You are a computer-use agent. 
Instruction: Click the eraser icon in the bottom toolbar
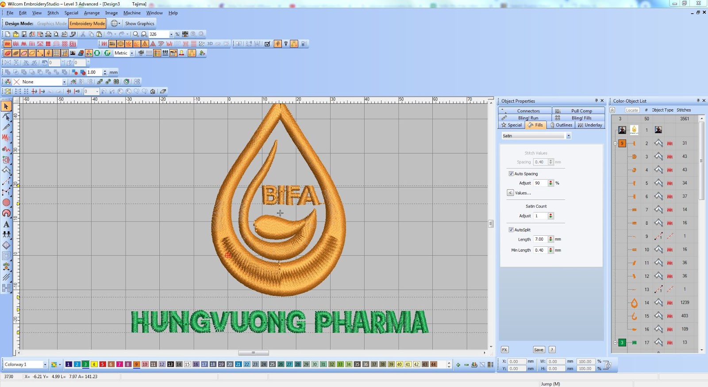coord(163,92)
